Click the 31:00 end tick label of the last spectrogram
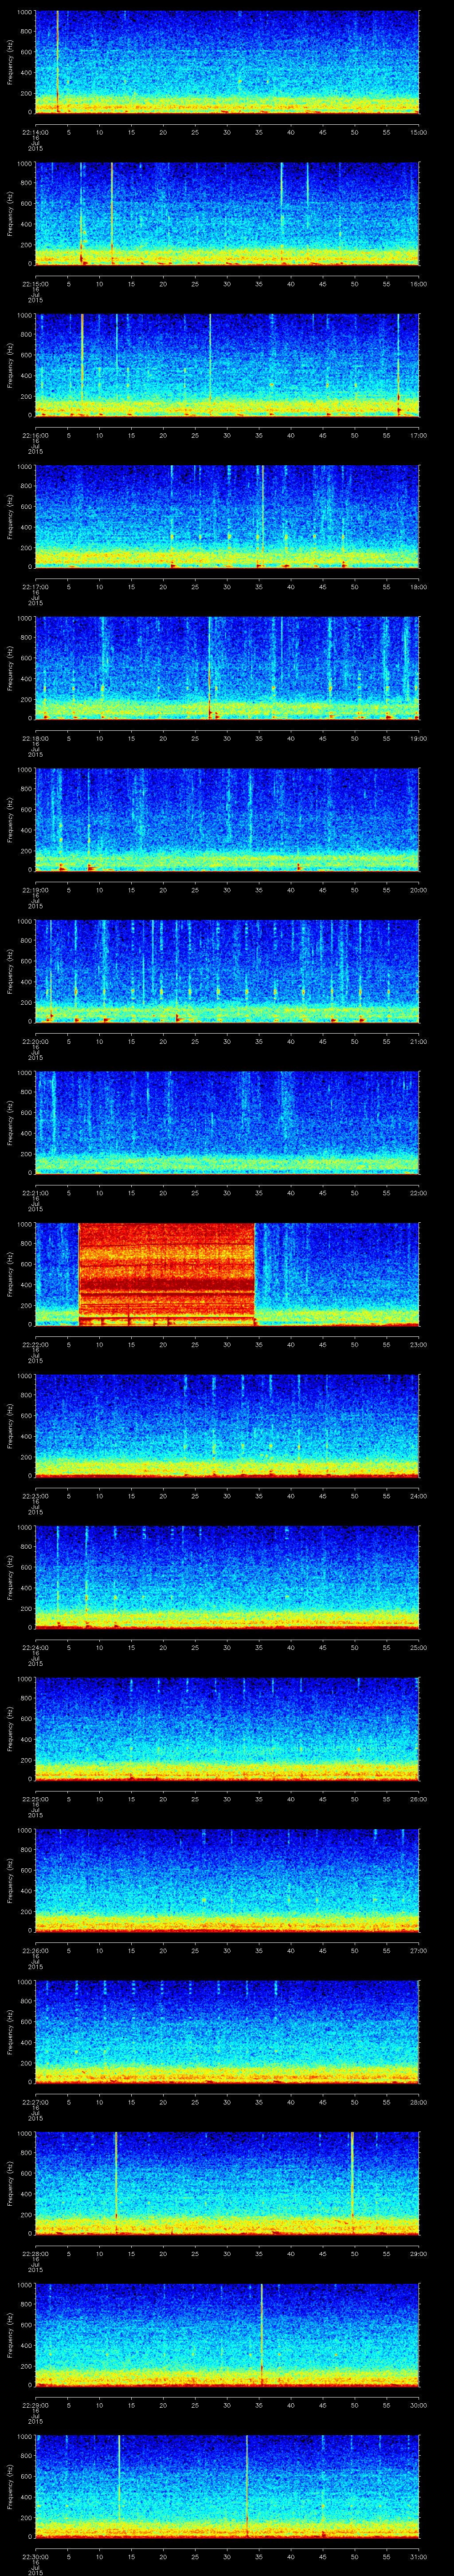 pyautogui.click(x=419, y=2556)
